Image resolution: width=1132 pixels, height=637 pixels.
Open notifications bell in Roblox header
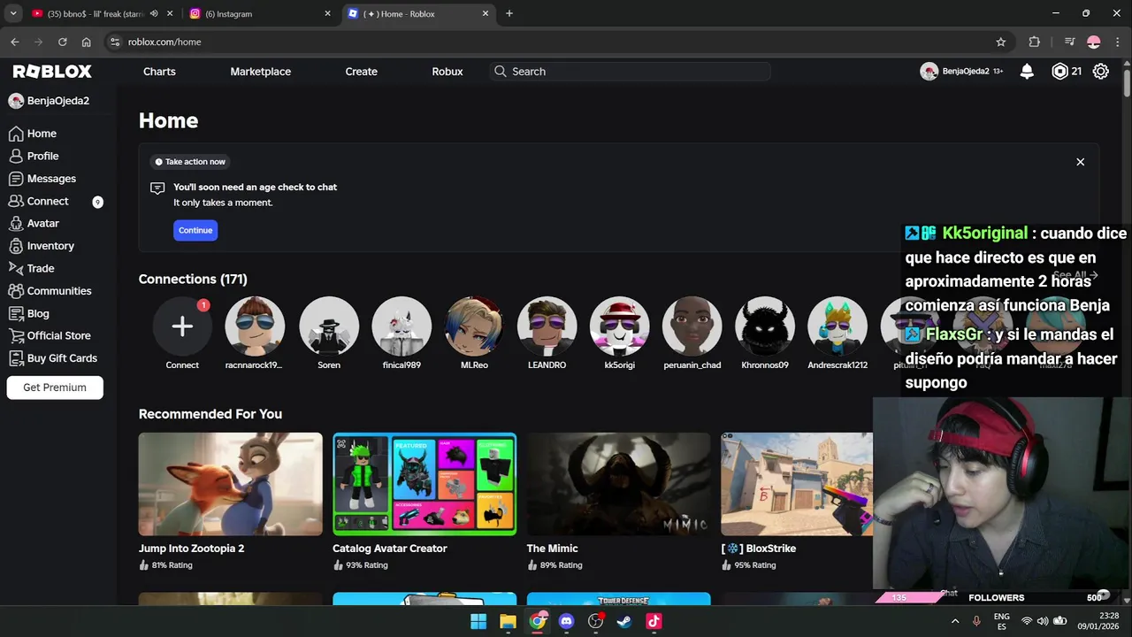click(1027, 72)
